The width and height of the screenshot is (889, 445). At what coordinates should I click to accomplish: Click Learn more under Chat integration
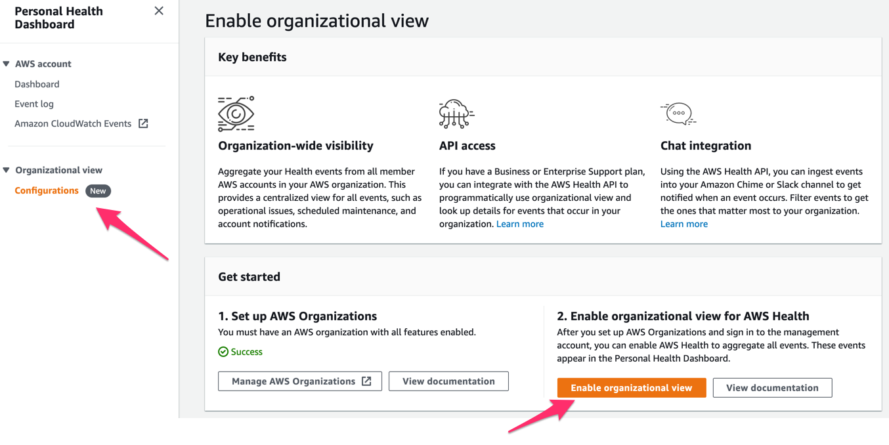683,223
